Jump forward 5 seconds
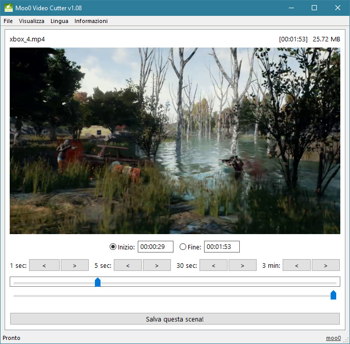 157,265
